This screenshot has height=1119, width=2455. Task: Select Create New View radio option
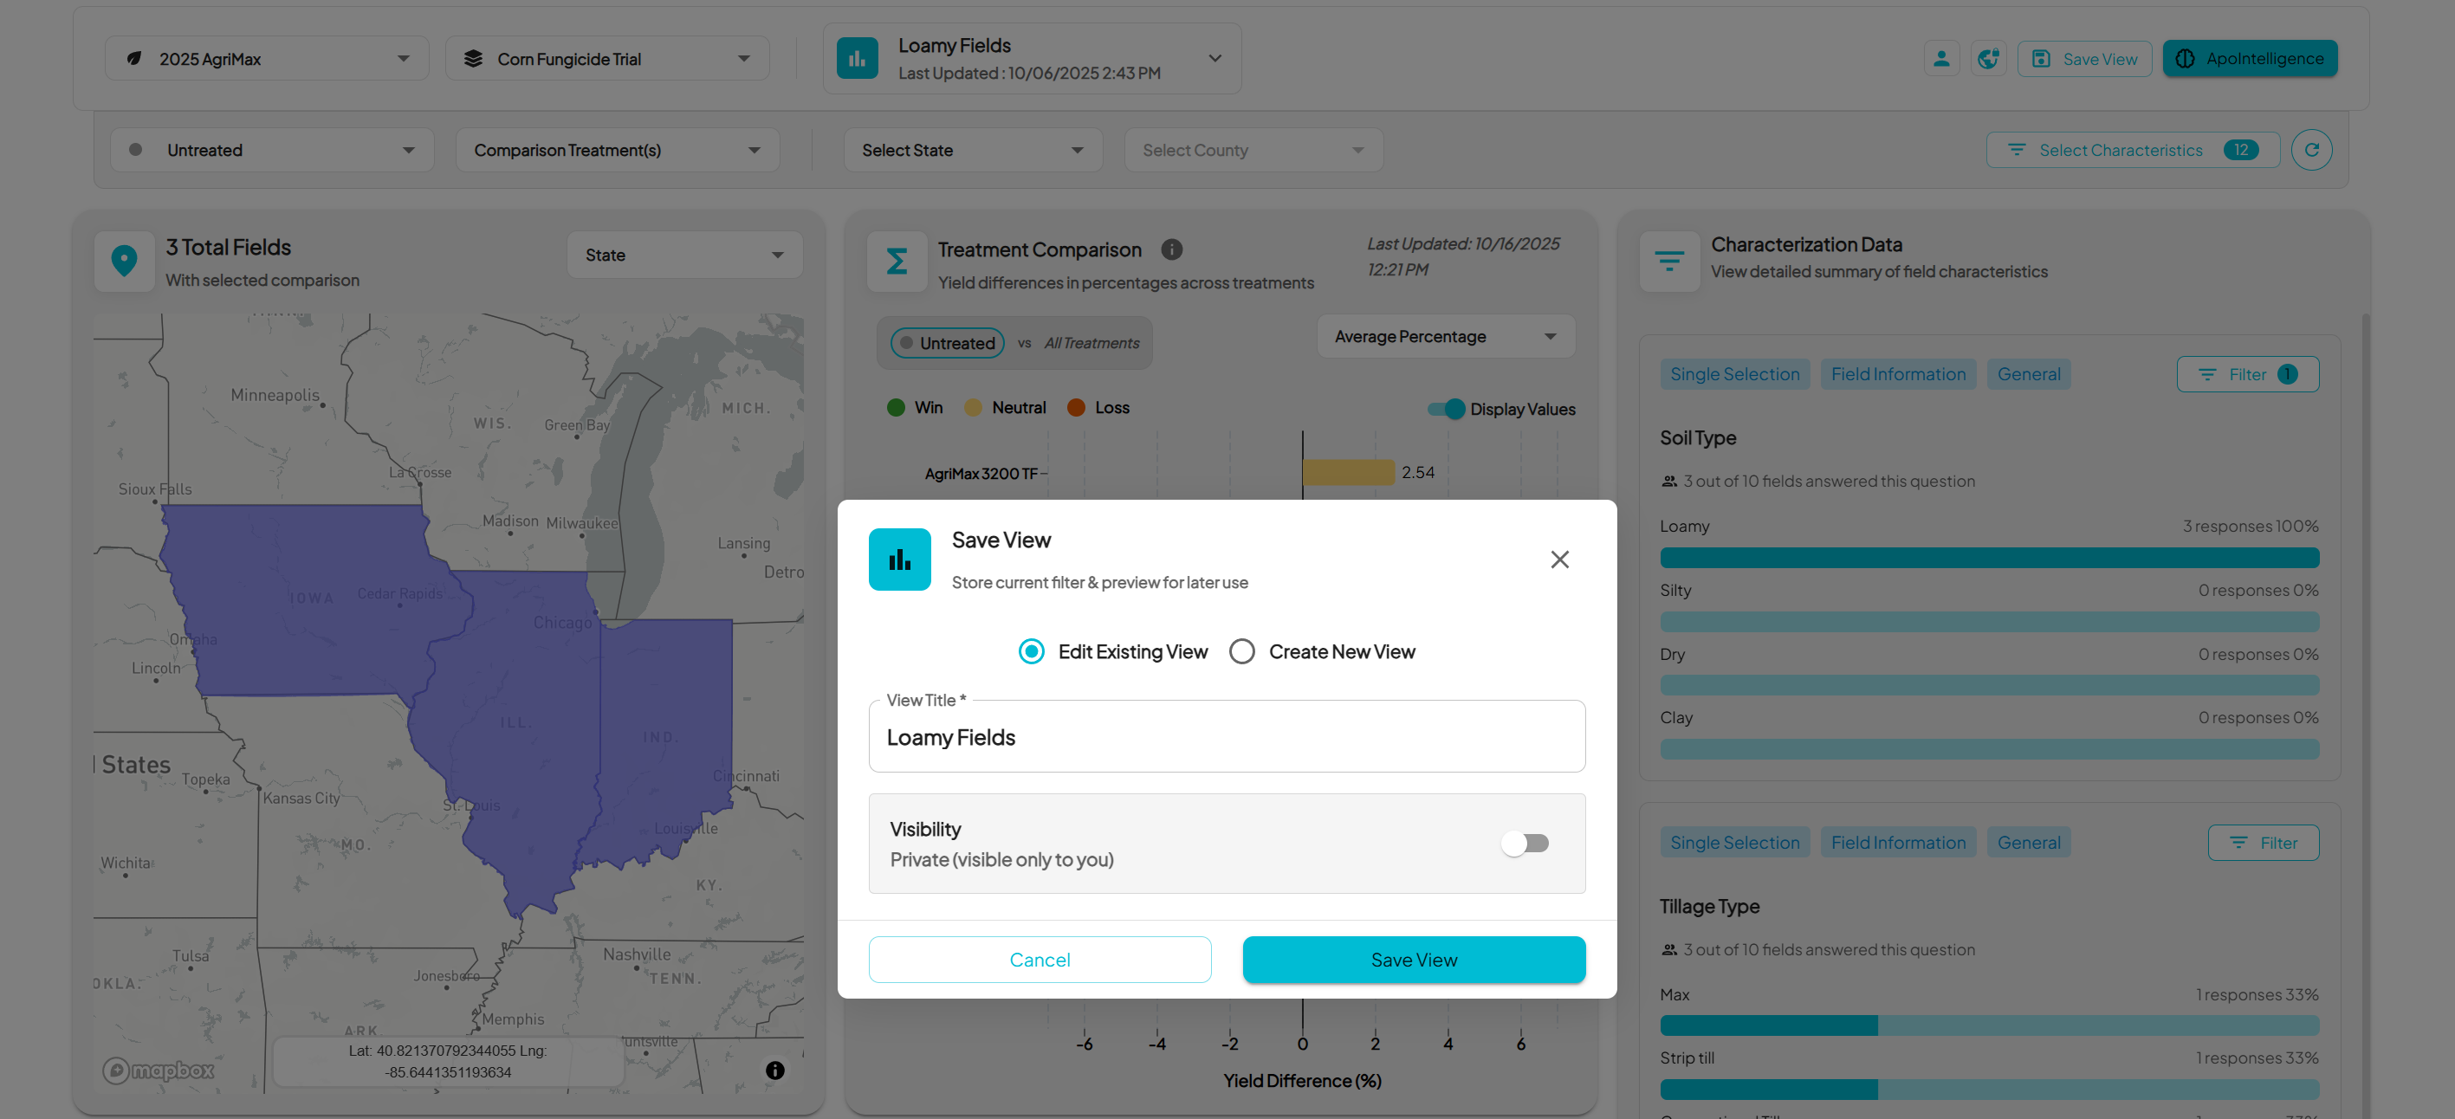tap(1242, 652)
